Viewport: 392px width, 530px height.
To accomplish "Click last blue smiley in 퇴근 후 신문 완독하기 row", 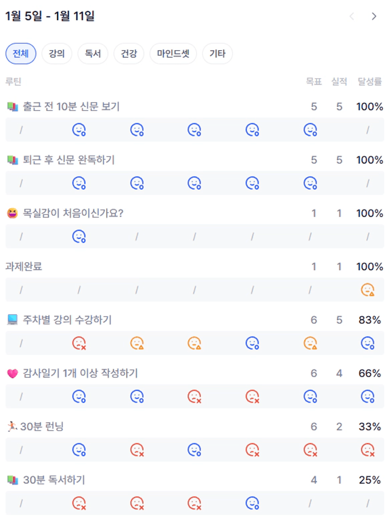I will point(310,183).
